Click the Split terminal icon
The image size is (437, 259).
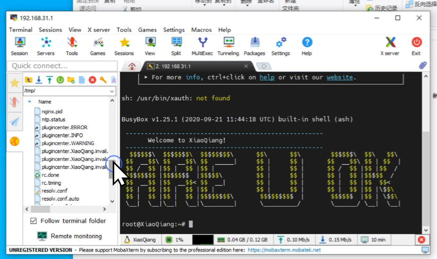click(176, 46)
